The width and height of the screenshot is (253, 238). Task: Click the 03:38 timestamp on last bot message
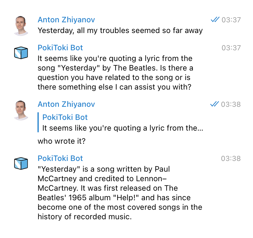231,159
